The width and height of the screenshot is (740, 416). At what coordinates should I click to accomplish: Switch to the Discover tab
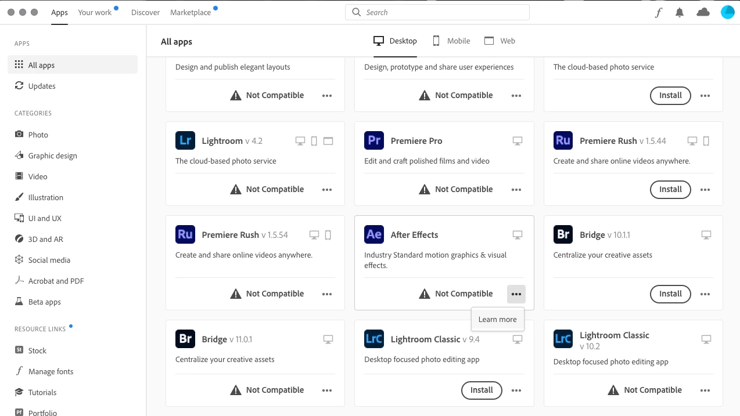(145, 12)
